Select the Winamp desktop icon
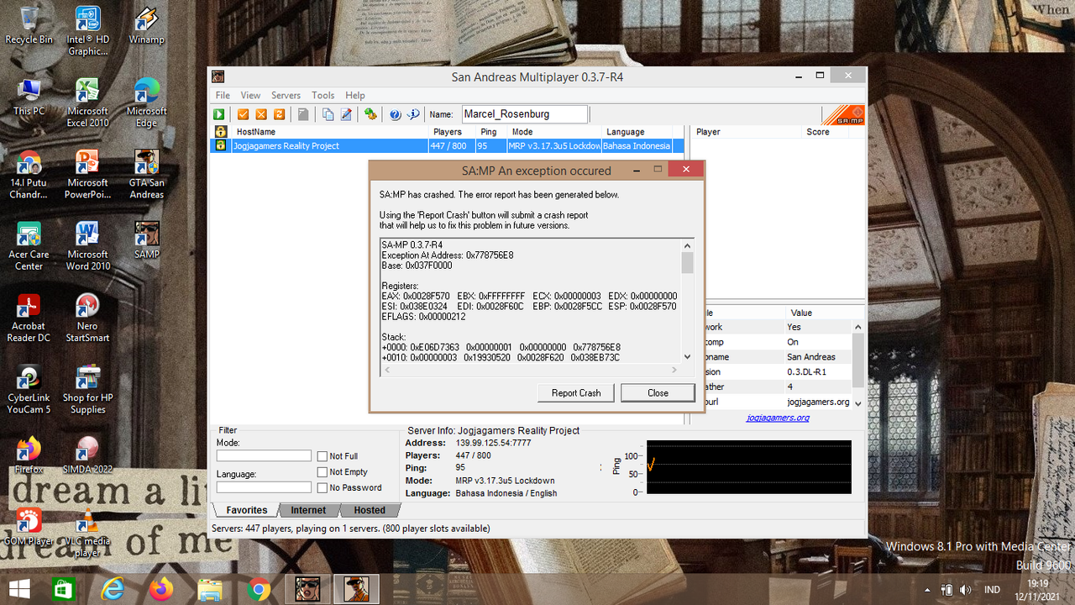This screenshot has width=1075, height=605. point(146,26)
